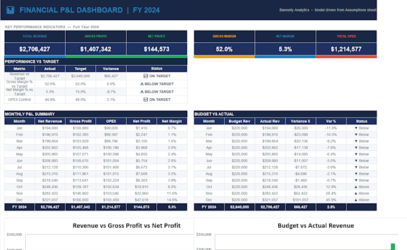Screen dimensions: 407x250
Task: Select the 28.4% Nov Var % cell
Action: point(331,194)
